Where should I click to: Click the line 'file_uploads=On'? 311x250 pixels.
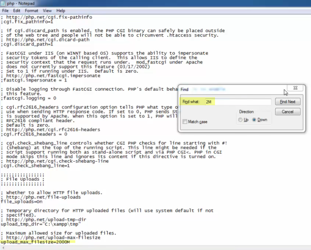(x=21, y=202)
